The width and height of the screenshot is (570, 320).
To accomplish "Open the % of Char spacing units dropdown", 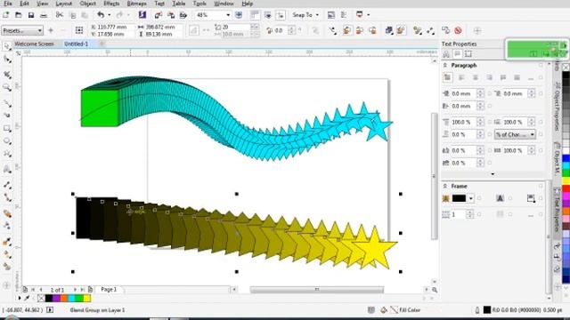I will (515, 134).
